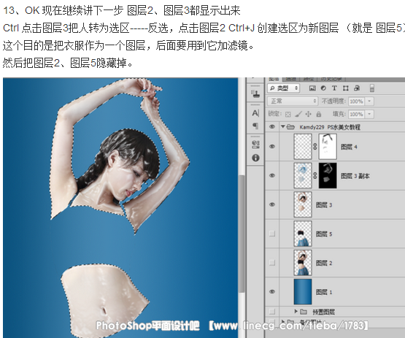Switch to the 图层 layers tab
405x338 pixels.
pos(274,79)
